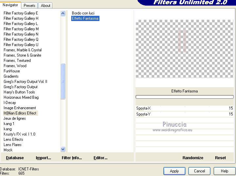
Task: Select Filter Factory Gallery E
Action: [21, 13]
